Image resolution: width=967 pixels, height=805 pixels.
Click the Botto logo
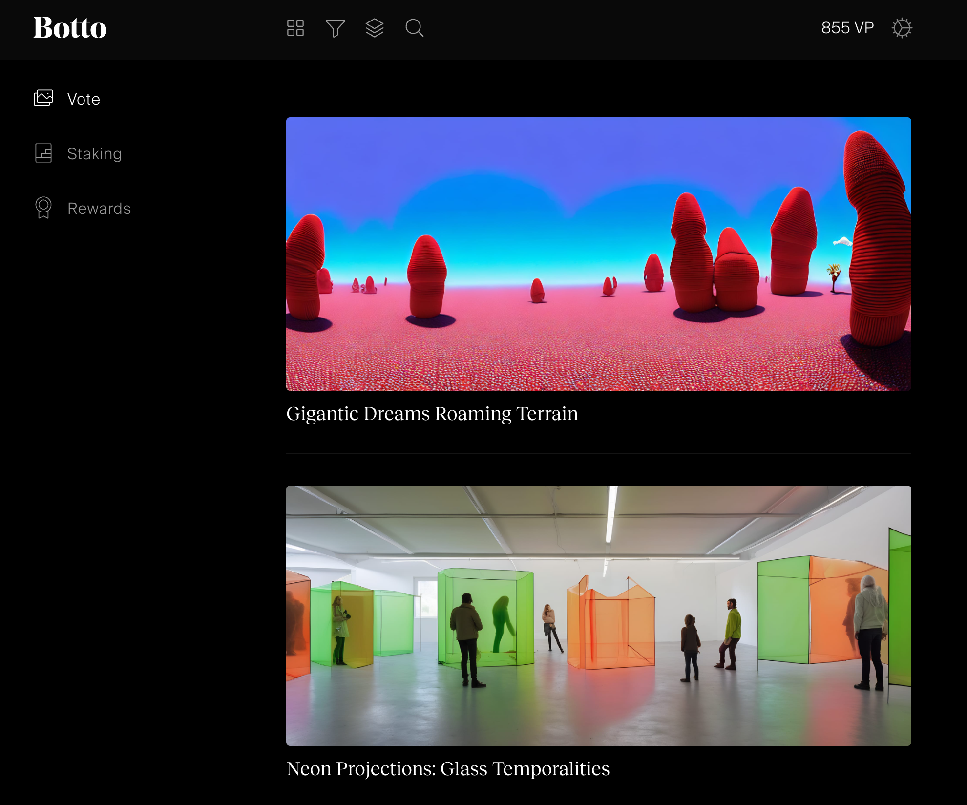[70, 28]
